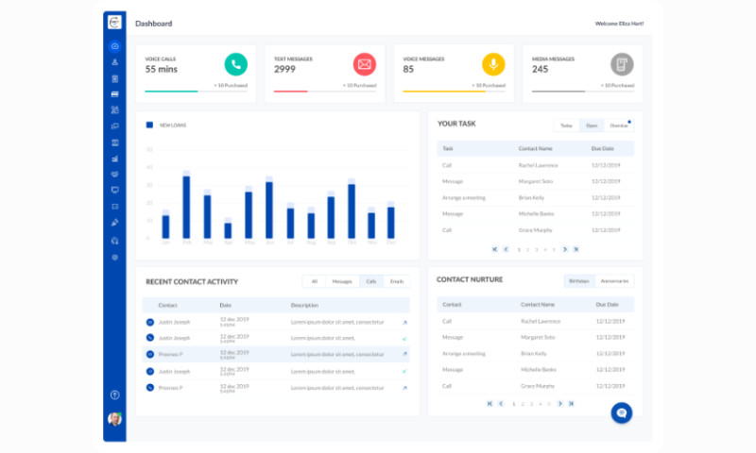Open the chat bubbles icon in sidebar
This screenshot has height=453, width=756.
click(114, 126)
